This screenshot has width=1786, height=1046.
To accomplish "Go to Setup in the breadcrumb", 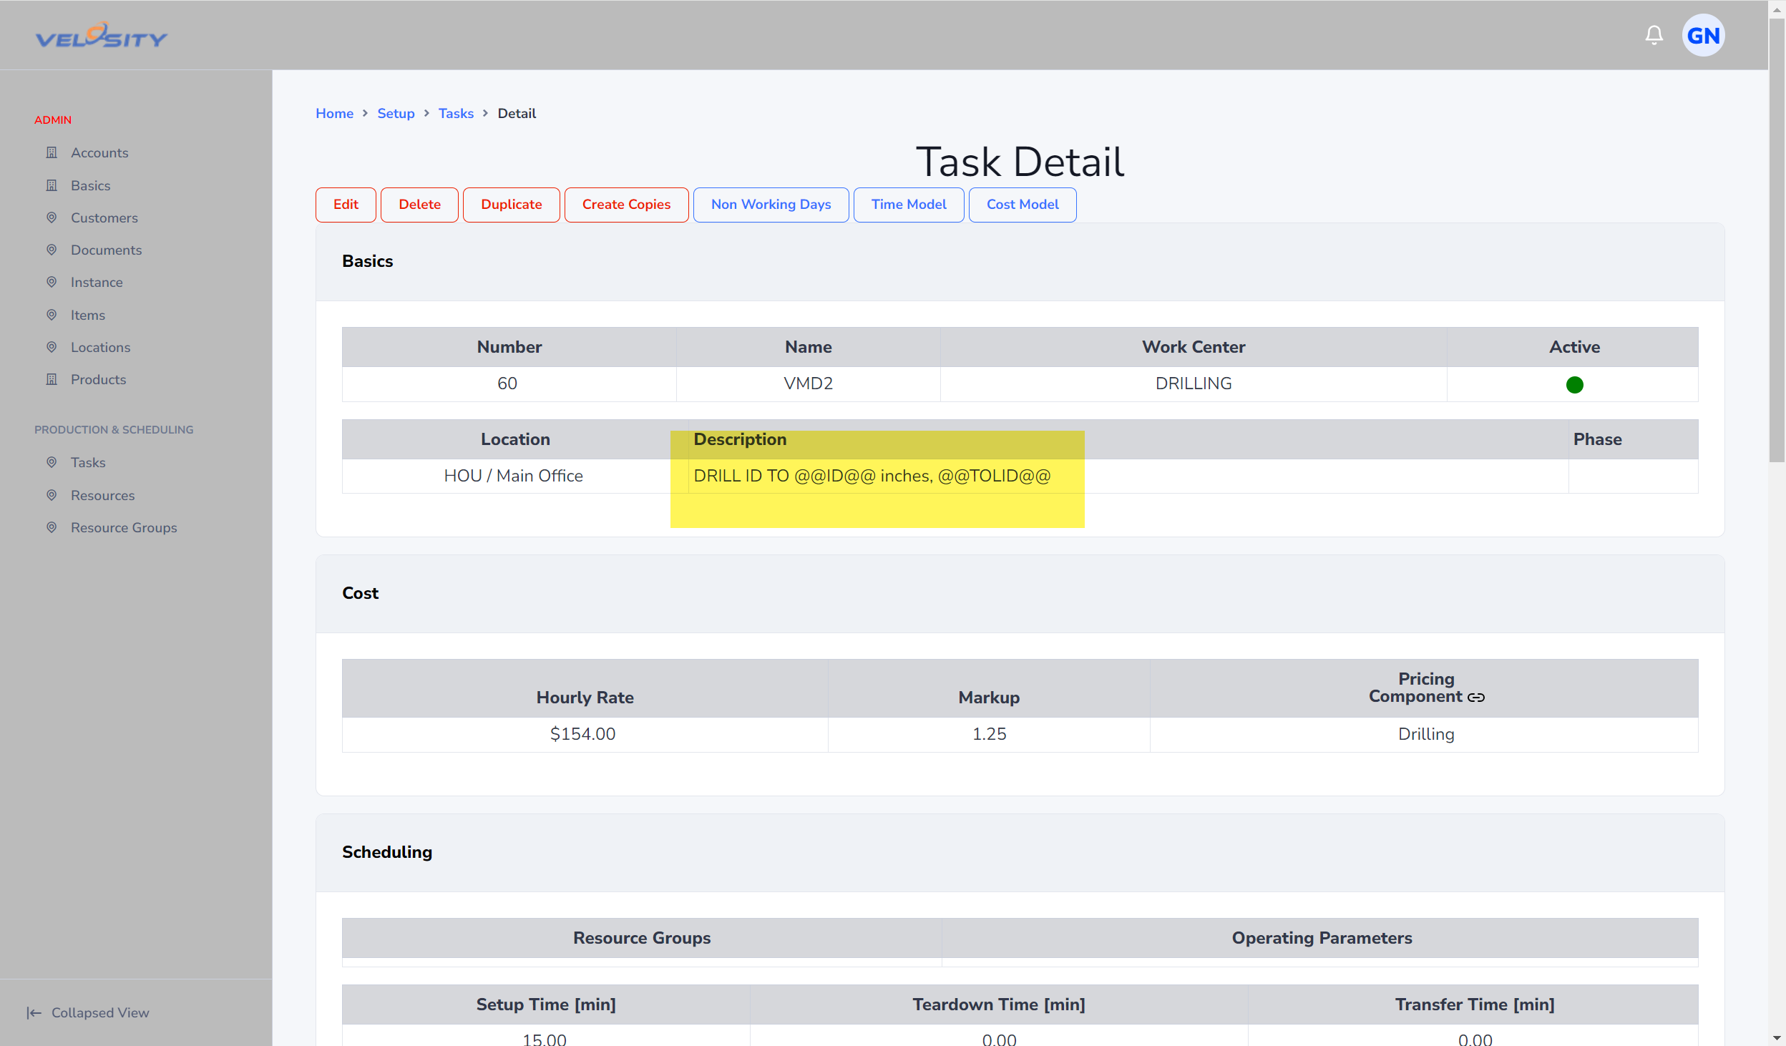I will [x=396, y=113].
